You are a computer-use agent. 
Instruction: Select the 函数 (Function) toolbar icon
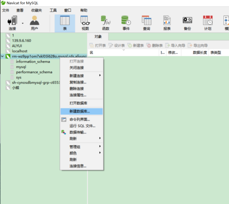(106, 23)
